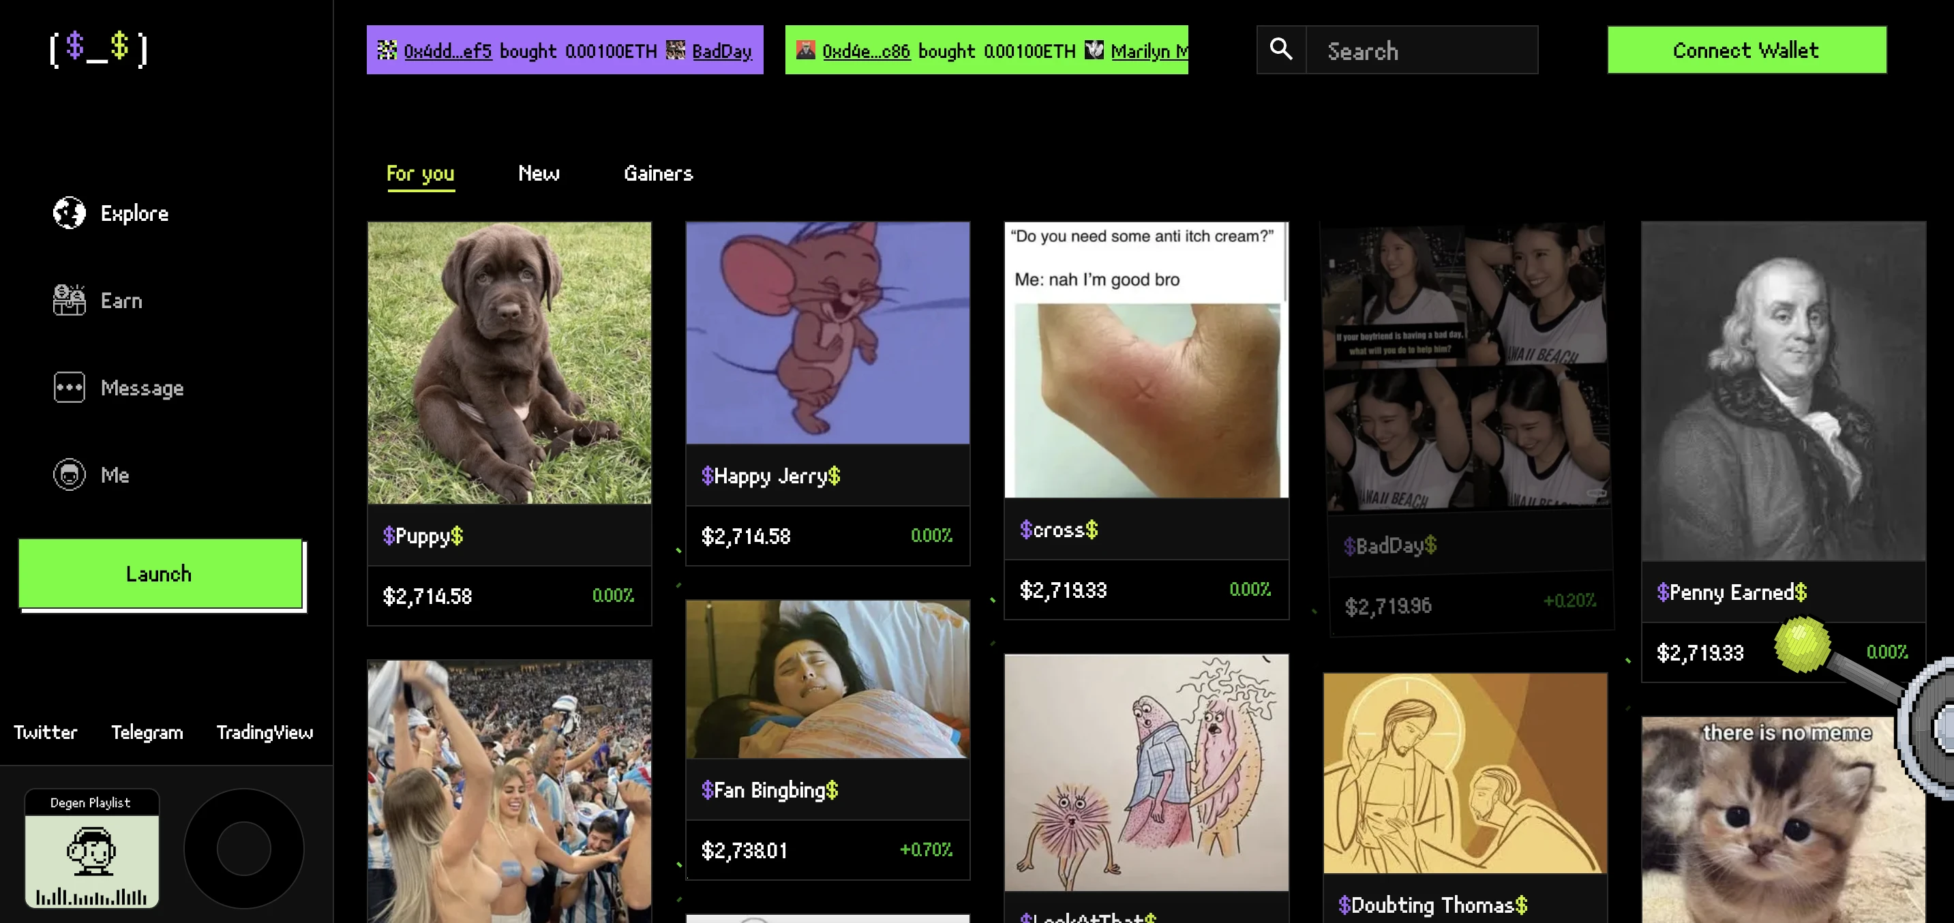Select the New tab
This screenshot has width=1954, height=923.
[539, 173]
